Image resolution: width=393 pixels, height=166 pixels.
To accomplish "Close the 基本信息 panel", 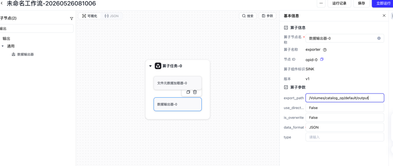I will tap(384, 16).
